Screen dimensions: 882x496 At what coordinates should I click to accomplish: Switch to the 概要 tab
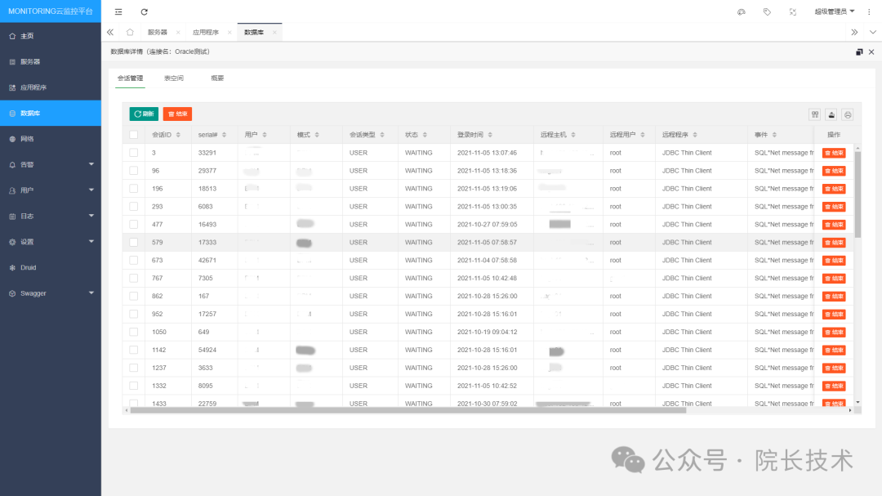point(217,78)
